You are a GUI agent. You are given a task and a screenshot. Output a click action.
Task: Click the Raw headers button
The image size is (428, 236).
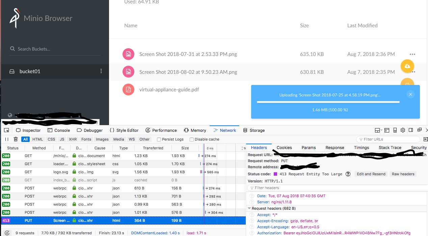coord(403,174)
